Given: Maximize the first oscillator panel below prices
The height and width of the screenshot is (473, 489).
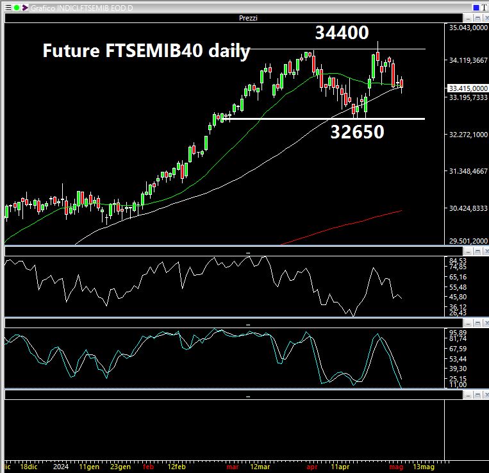Looking at the screenshot, I should [477, 251].
